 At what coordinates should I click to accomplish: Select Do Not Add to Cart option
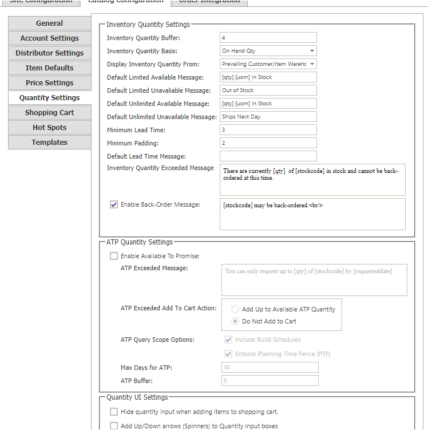pyautogui.click(x=235, y=321)
